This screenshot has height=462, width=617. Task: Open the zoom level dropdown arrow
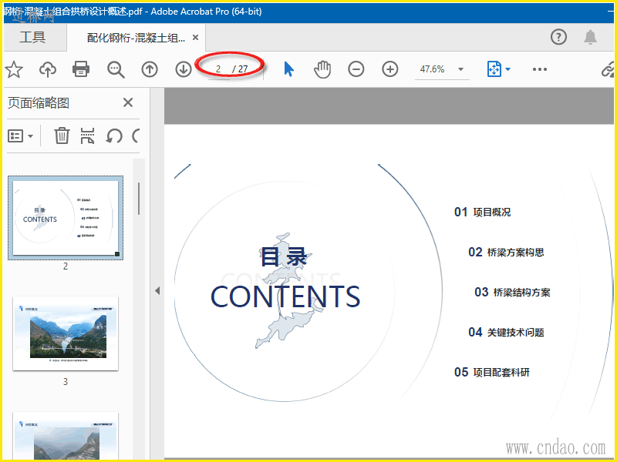click(460, 69)
